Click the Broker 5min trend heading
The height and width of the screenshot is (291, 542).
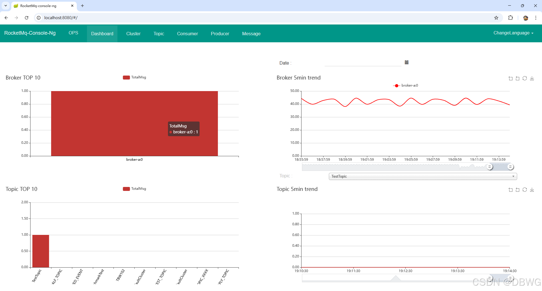(x=299, y=78)
